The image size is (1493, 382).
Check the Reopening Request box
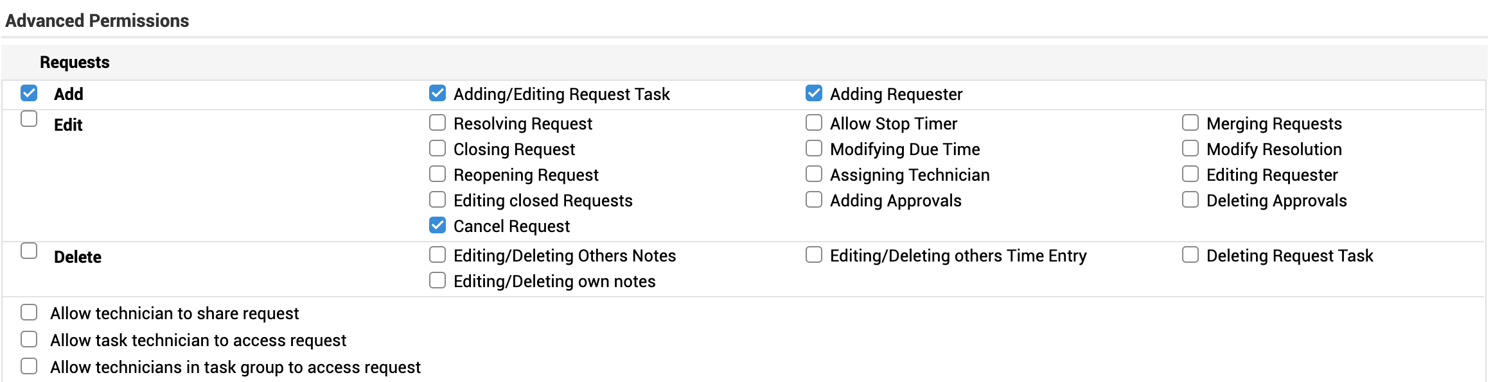pyautogui.click(x=437, y=174)
